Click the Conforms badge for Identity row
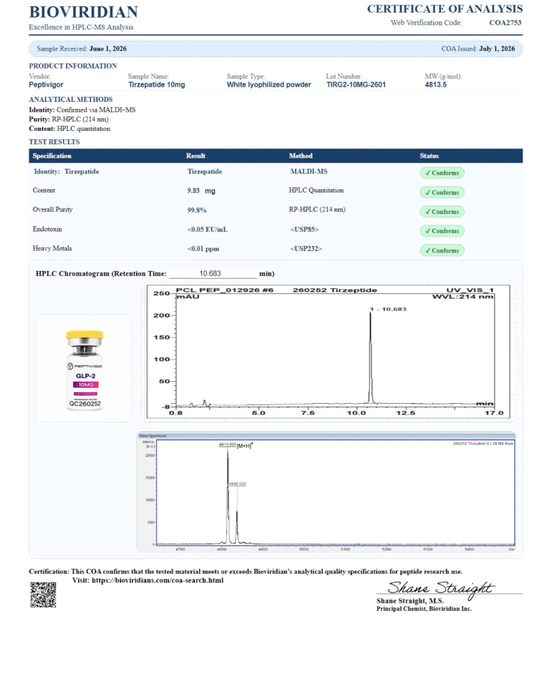This screenshot has width=542, height=684. [x=442, y=173]
